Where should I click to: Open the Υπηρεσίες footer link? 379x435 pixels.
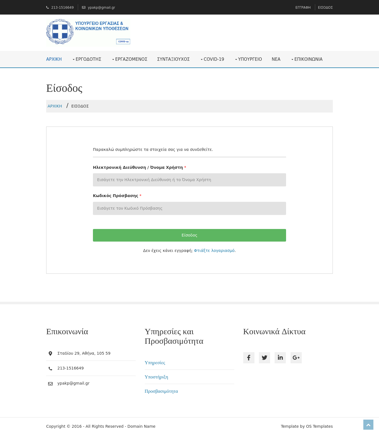[155, 363]
